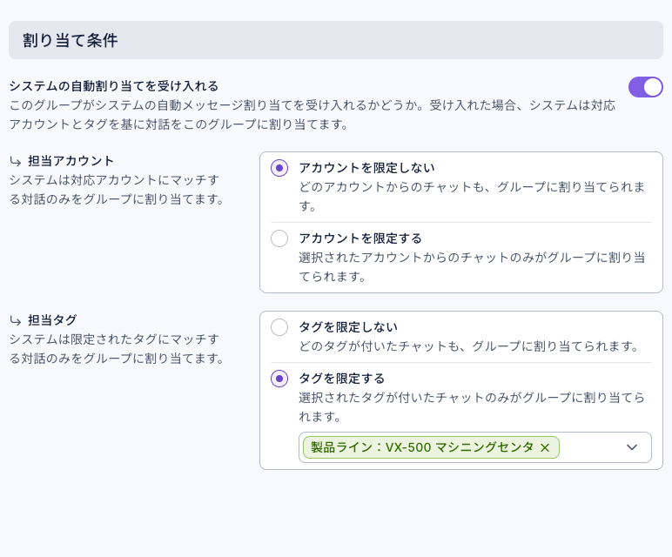672x557 pixels.
Task: Click the 担当タグ heading text
Action: pyautogui.click(x=52, y=320)
